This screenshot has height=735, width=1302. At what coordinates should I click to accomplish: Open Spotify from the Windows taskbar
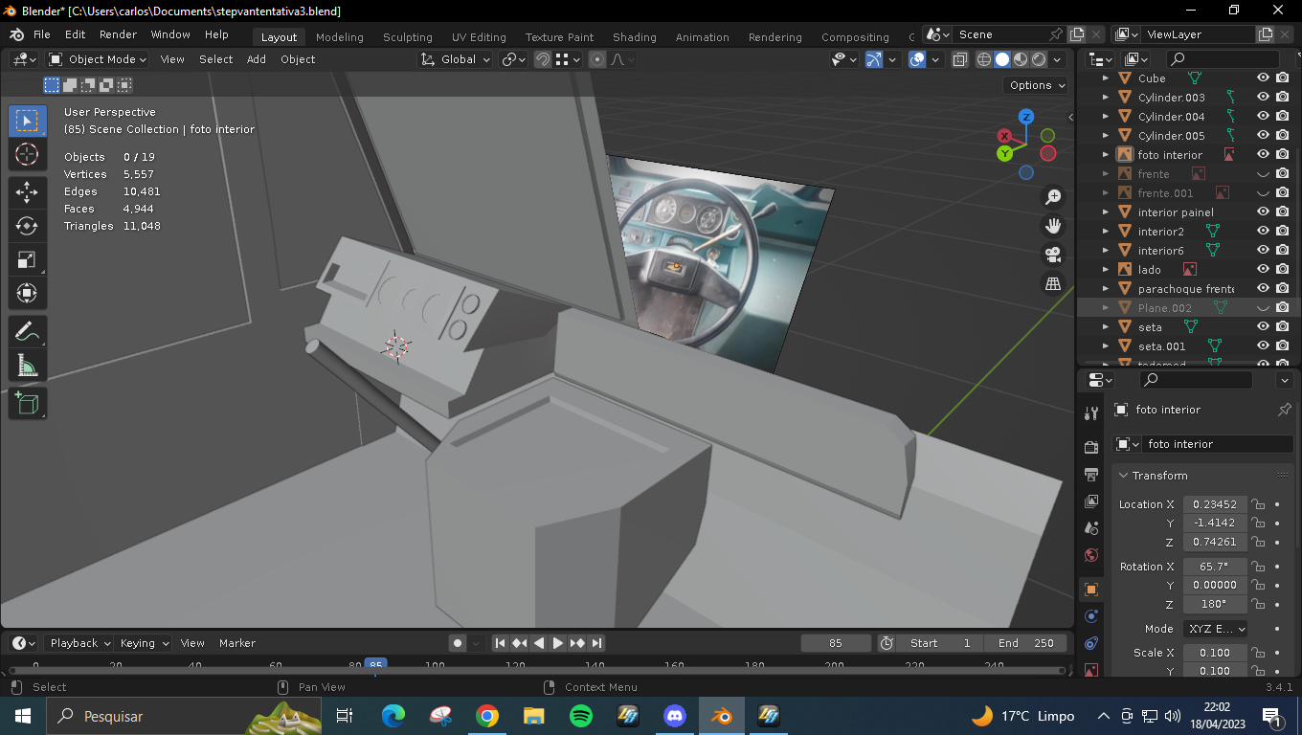click(x=580, y=716)
